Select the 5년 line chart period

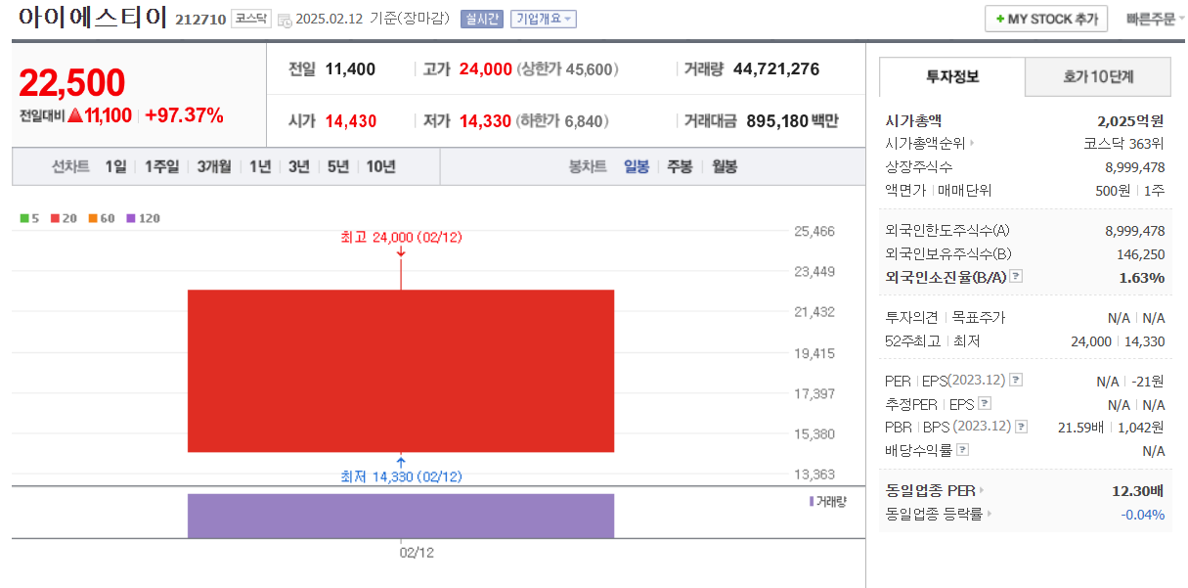pyautogui.click(x=338, y=166)
